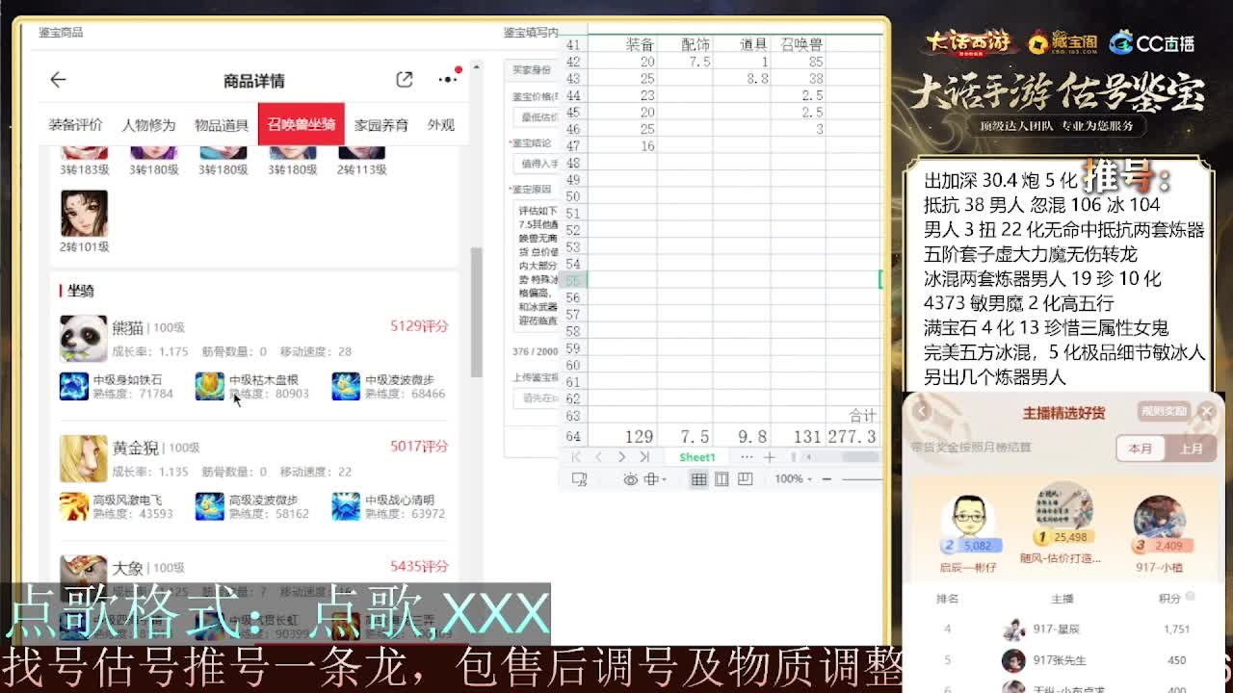Viewport: 1233px width, 693px height.
Task: Open the 规则奖励 button
Action: (x=1163, y=411)
